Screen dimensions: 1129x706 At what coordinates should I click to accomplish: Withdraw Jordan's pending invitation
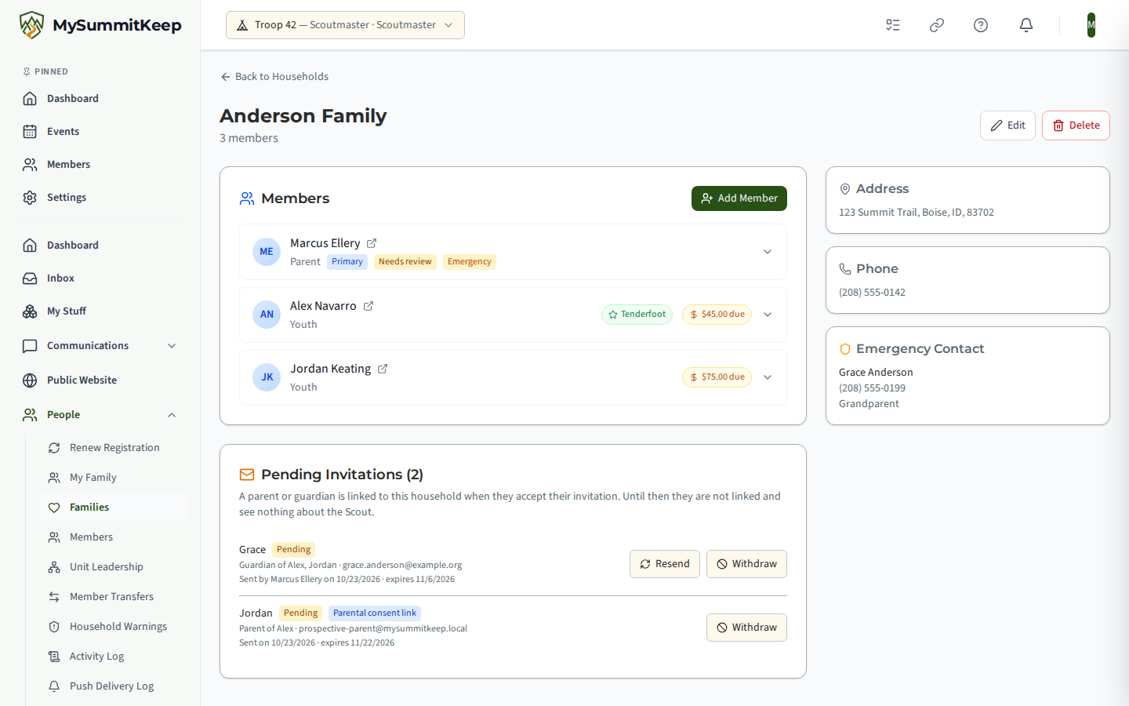746,628
